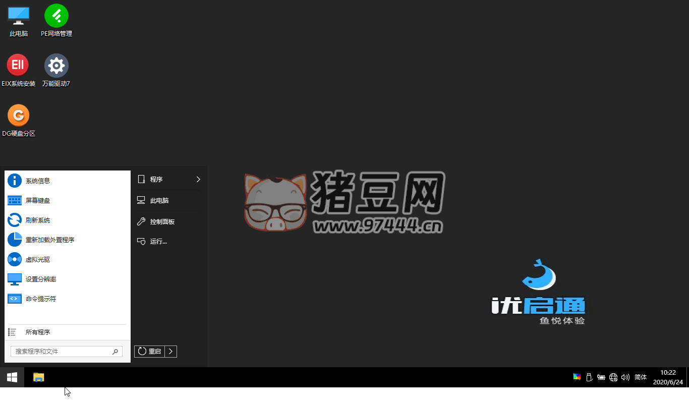Open 系统信息 from start menu
The image size is (689, 403).
pyautogui.click(x=68, y=181)
